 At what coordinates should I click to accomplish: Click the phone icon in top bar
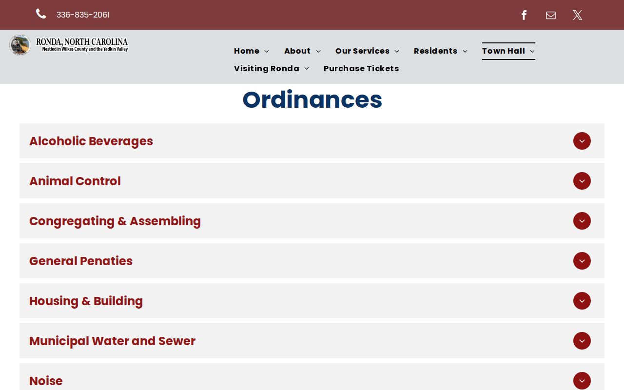(41, 14)
